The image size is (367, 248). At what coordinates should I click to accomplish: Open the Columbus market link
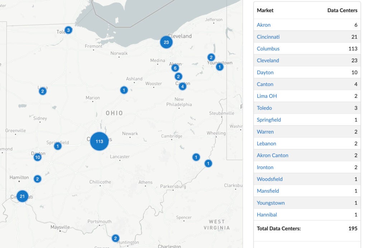(x=268, y=48)
